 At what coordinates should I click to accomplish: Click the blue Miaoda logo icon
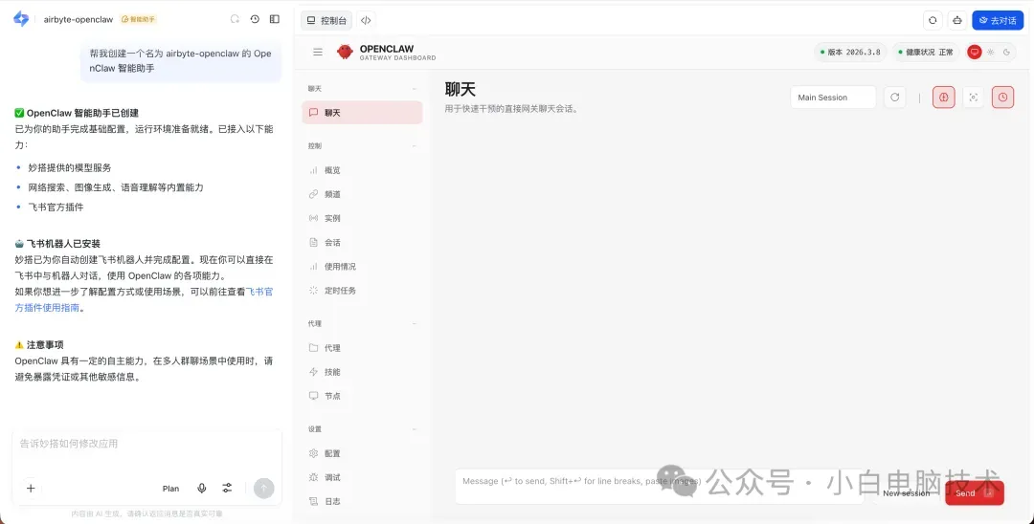click(21, 19)
